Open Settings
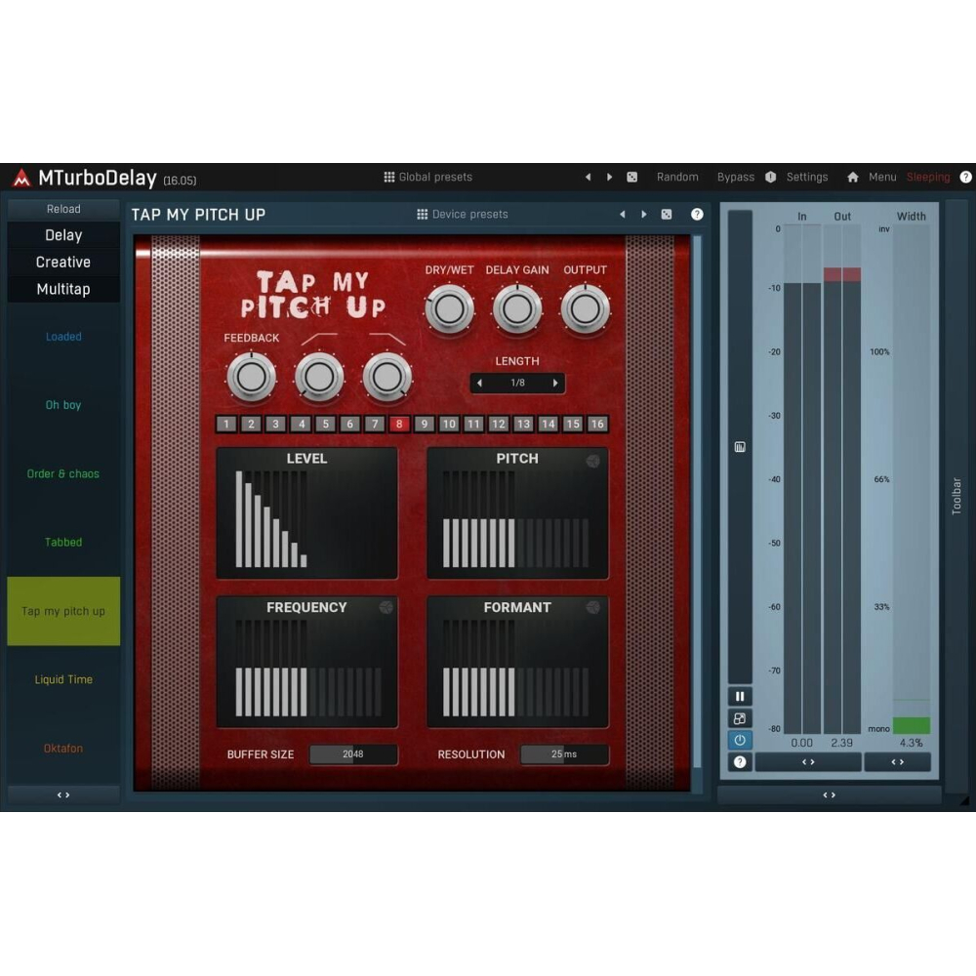The height and width of the screenshot is (976, 976). pos(807,177)
